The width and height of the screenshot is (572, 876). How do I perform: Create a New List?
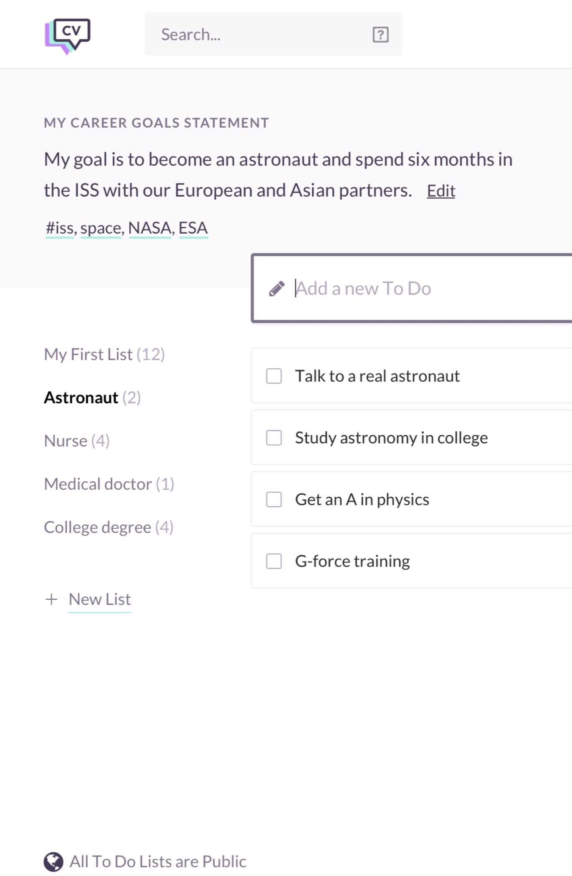point(100,599)
